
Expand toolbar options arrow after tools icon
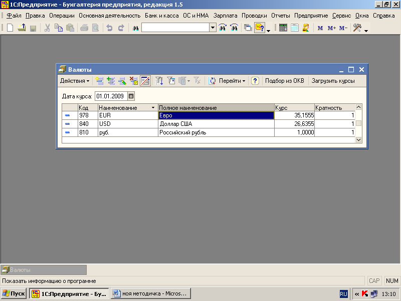tap(366, 31)
